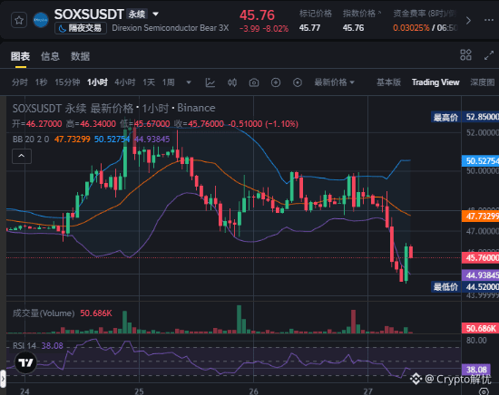
Task: Click the 标记价格 mark price label
Action: [x=316, y=14]
